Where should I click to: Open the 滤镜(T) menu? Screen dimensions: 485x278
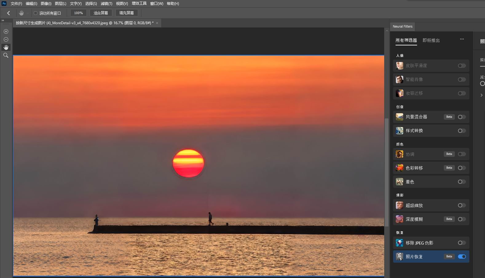(106, 4)
